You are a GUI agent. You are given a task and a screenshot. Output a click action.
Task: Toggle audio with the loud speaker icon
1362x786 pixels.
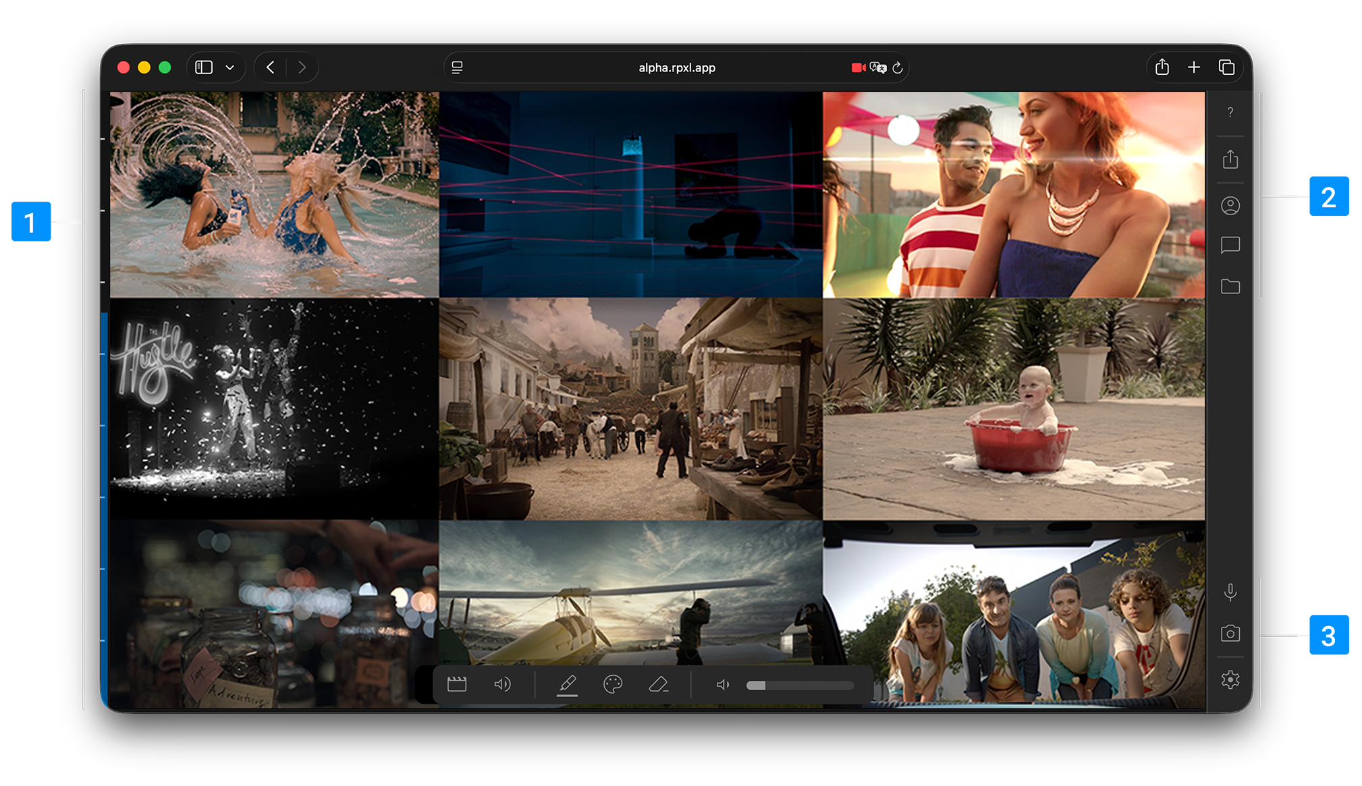[502, 684]
